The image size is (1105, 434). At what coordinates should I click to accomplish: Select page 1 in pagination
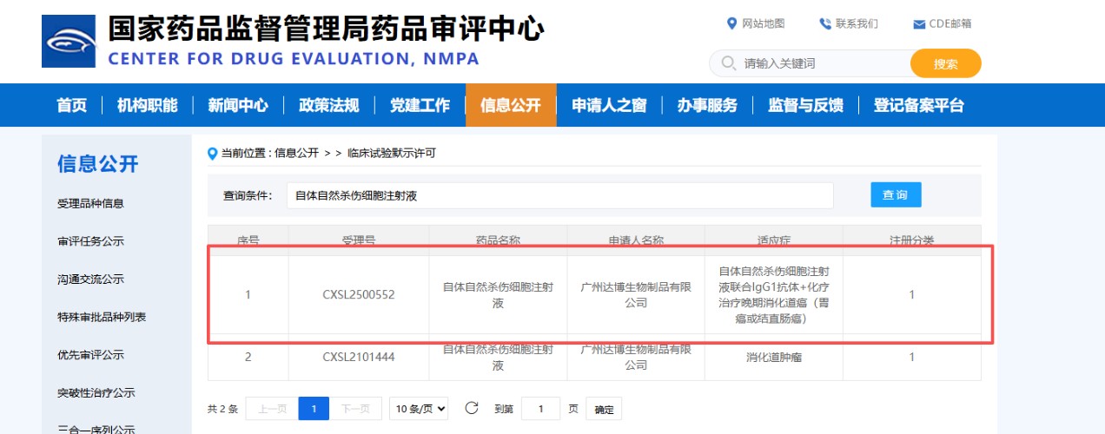click(x=313, y=408)
